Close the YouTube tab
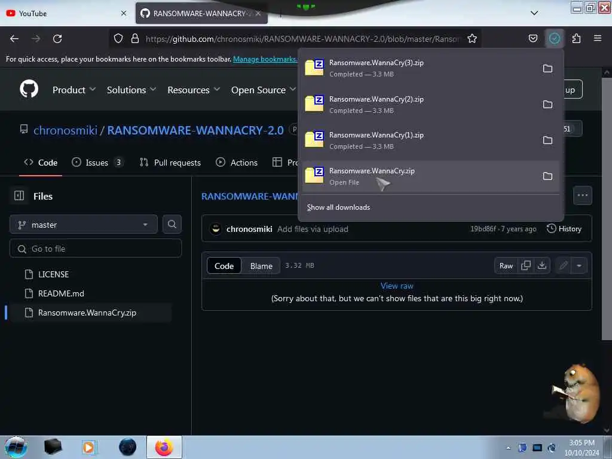Screen dimensions: 612x459 click(124, 13)
